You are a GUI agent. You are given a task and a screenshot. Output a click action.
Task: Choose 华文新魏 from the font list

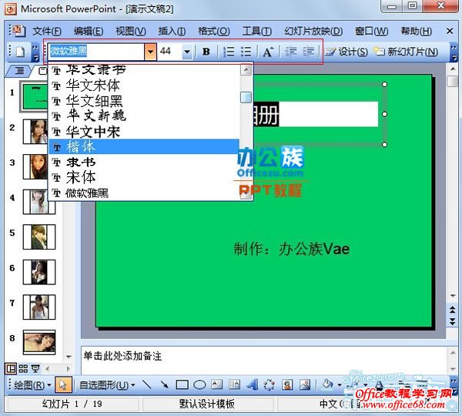point(145,116)
